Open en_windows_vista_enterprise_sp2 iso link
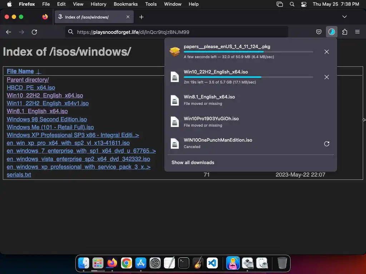 point(78,159)
